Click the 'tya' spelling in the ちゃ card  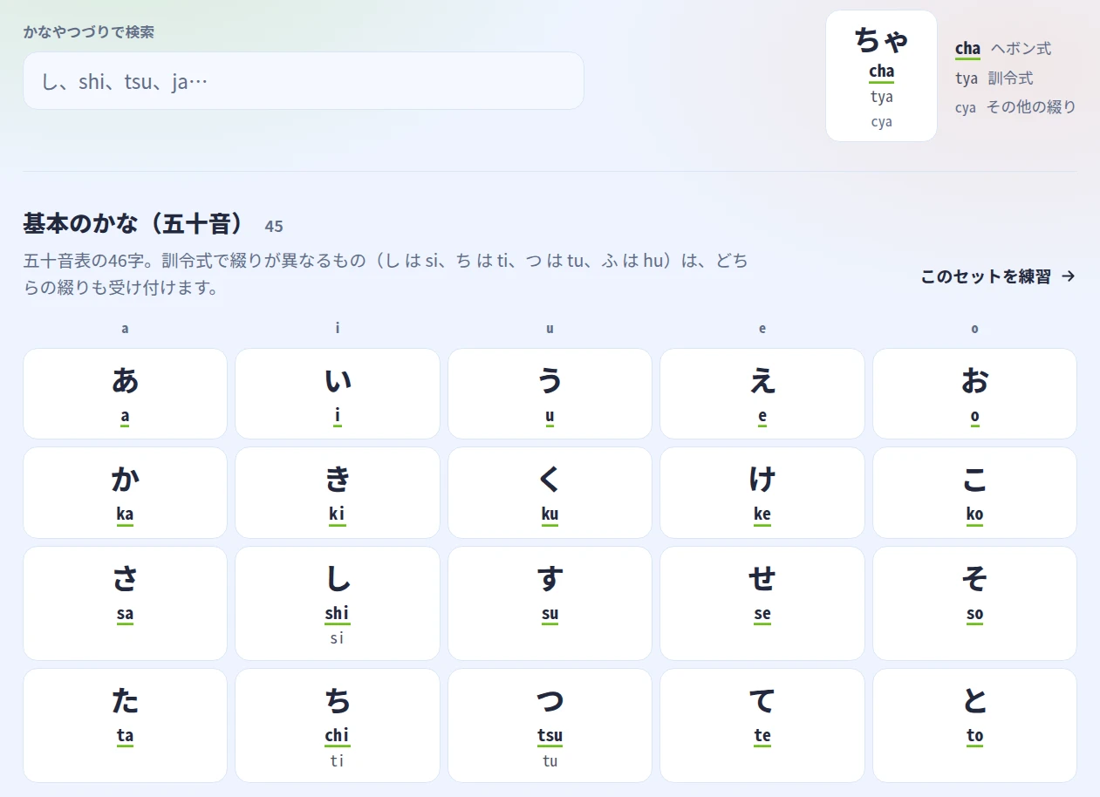tap(881, 97)
